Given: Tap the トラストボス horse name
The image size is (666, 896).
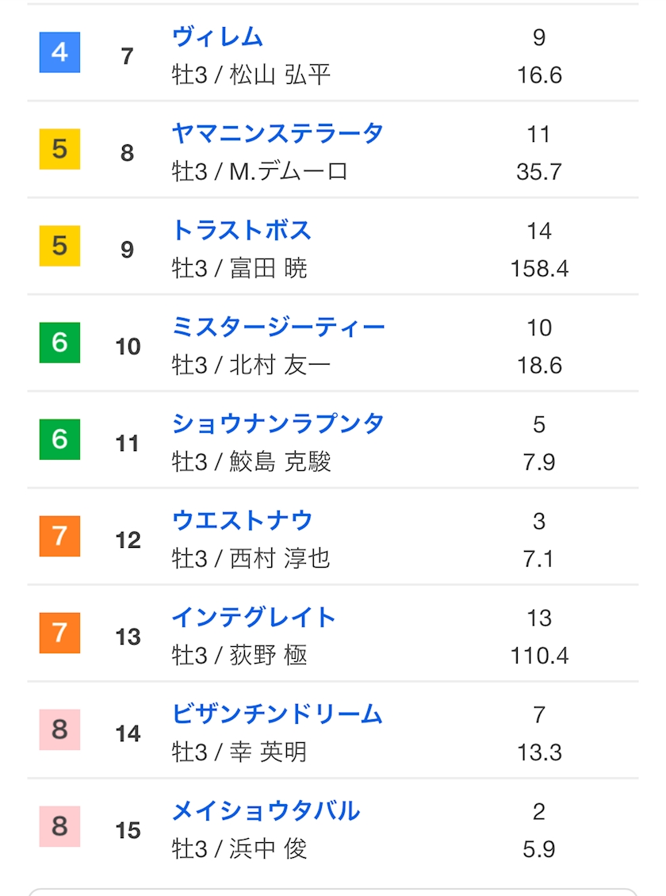Looking at the screenshot, I should [x=241, y=230].
